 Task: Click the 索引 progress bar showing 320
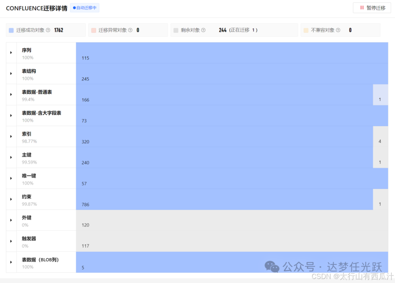point(225,136)
